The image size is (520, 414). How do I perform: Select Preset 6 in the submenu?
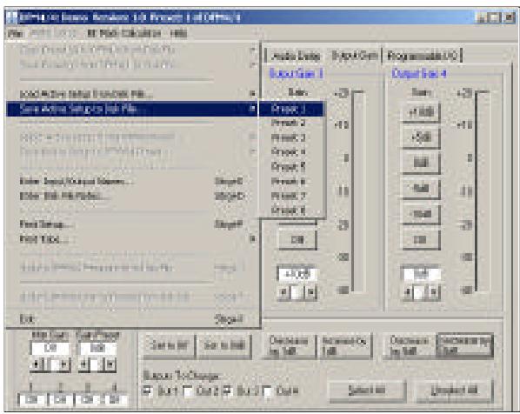coord(290,182)
